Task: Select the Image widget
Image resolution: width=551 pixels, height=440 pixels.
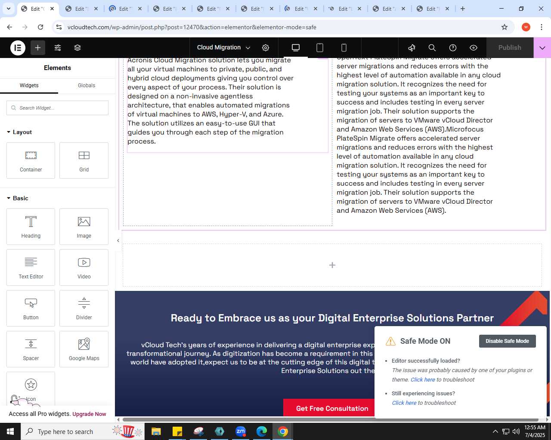Action: tap(84, 226)
